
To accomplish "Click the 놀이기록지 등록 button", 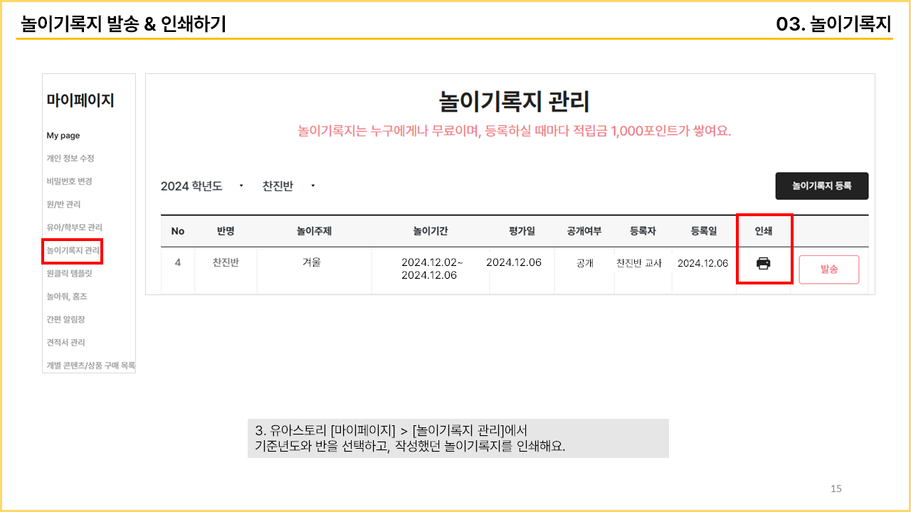I will [x=821, y=186].
